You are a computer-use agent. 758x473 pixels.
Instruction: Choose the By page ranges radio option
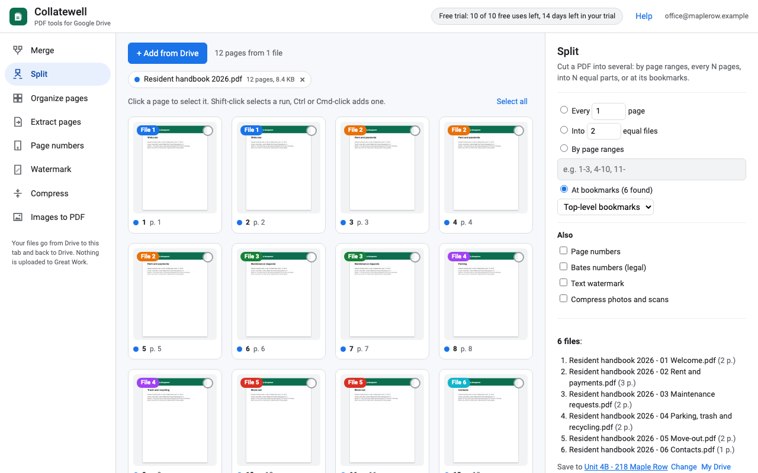[564, 148]
